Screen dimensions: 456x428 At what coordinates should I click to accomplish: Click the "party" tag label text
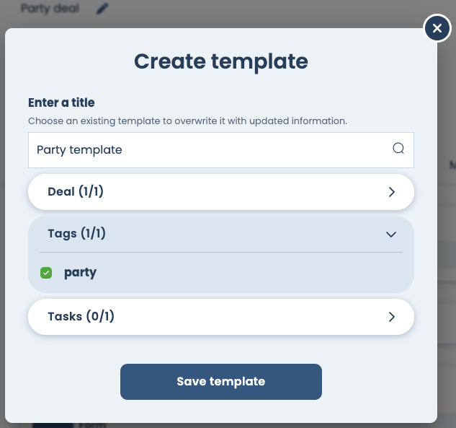[80, 273]
